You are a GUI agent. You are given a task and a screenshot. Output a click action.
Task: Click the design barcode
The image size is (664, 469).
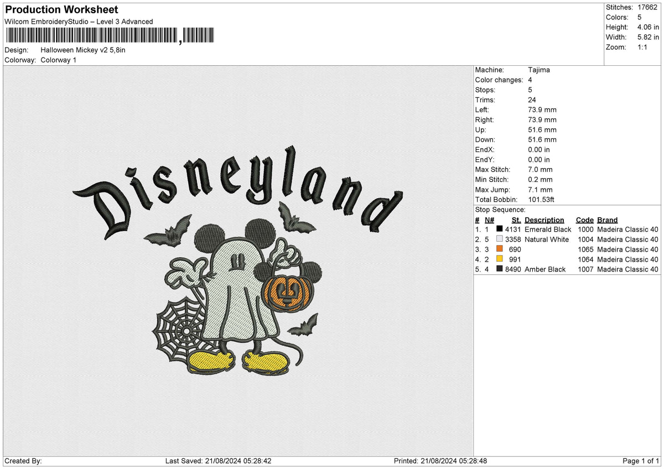coord(109,36)
